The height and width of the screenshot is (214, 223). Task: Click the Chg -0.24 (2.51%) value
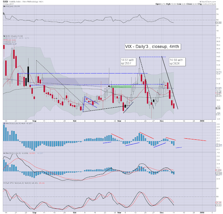(x=206, y=4)
